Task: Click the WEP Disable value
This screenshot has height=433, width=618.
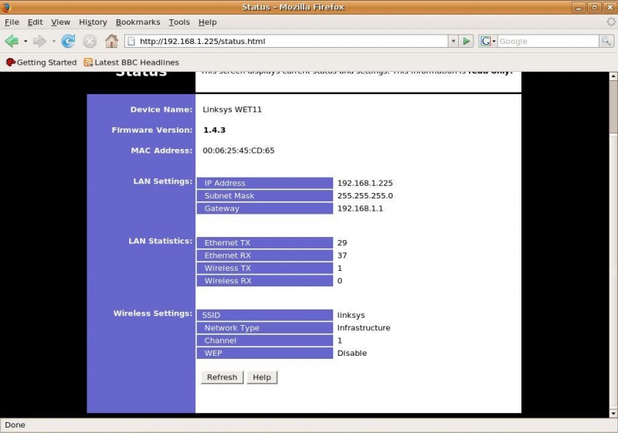Action: [352, 353]
